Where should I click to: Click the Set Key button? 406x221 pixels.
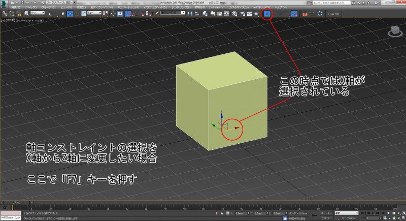[x=326, y=217]
